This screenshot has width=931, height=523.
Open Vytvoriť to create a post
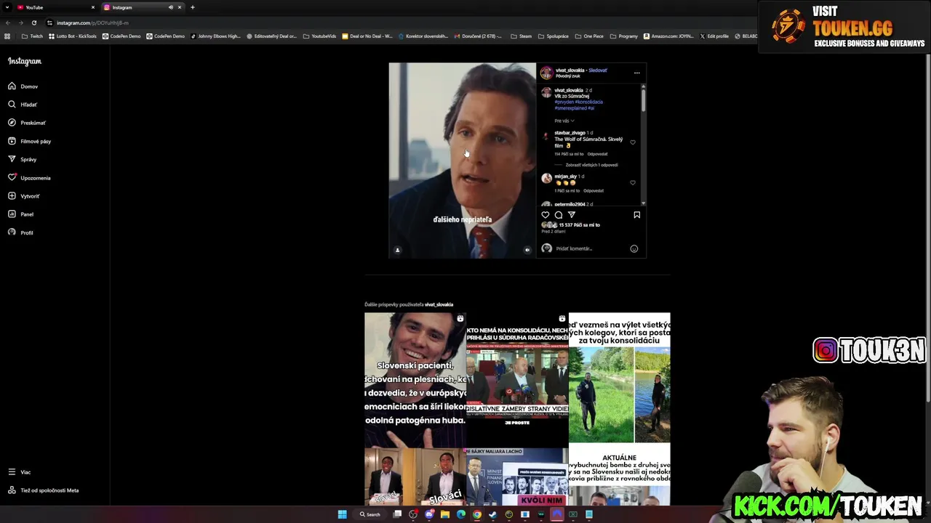pyautogui.click(x=24, y=196)
